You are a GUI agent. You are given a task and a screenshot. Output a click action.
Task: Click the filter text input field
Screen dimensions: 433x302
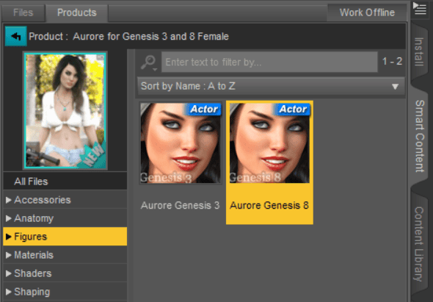(269, 62)
